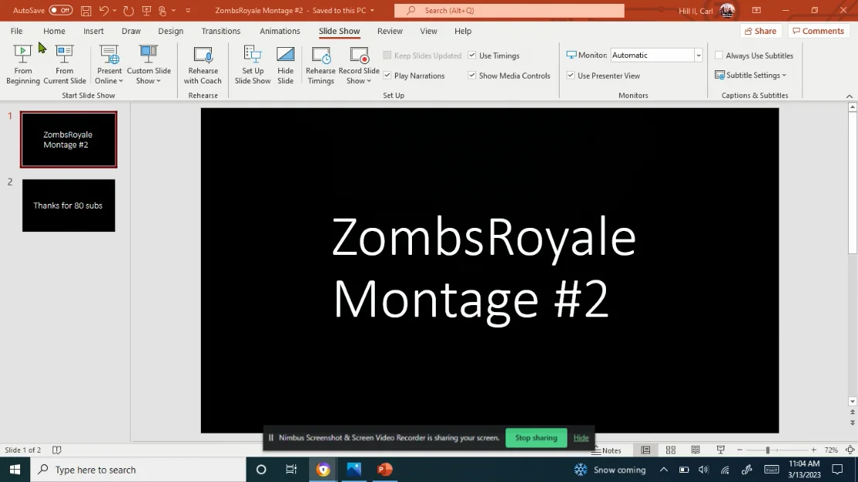
Task: Start Slide Show from status bar icon
Action: coord(720,450)
